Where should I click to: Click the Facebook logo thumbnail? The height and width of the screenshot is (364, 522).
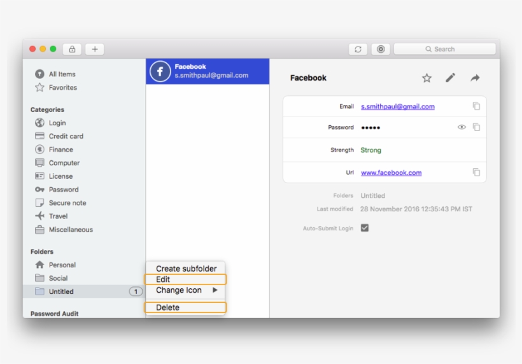(x=160, y=71)
